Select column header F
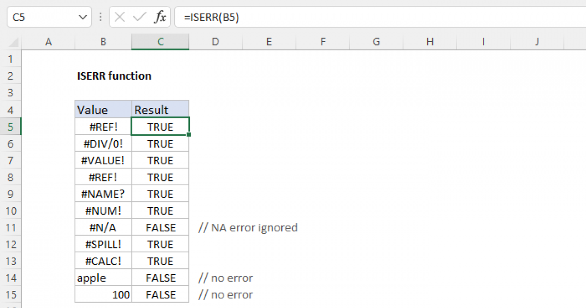This screenshot has width=586, height=308. tap(322, 42)
